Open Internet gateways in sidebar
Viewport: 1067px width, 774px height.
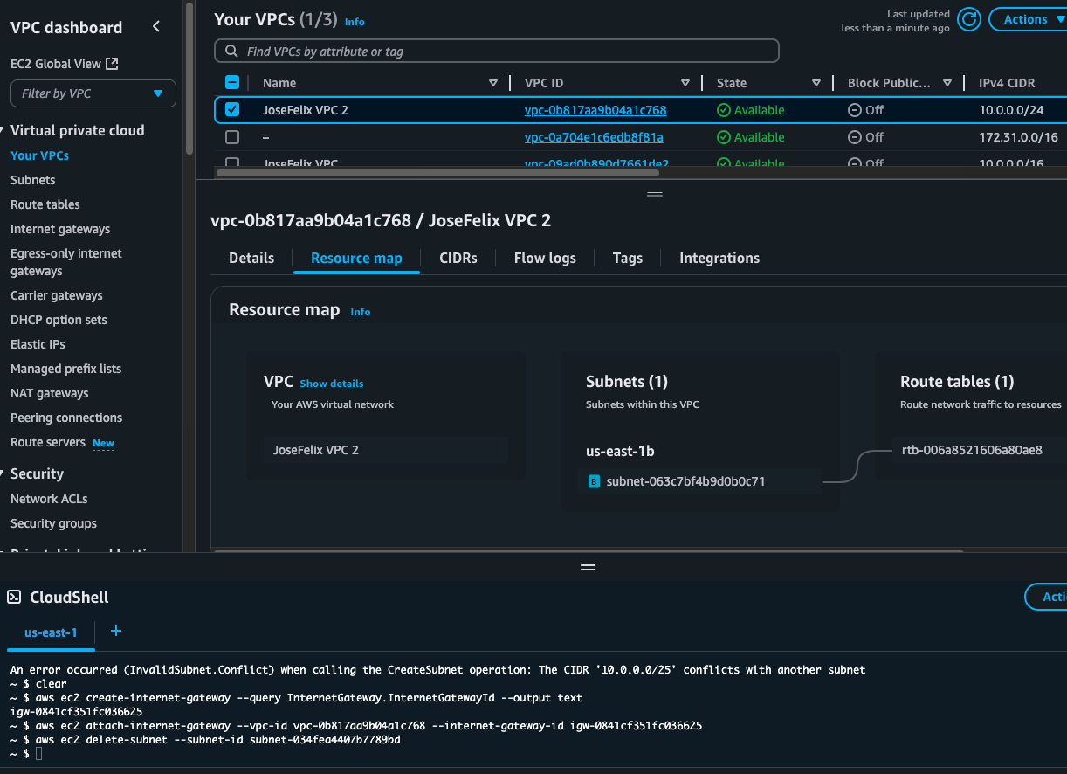(60, 229)
